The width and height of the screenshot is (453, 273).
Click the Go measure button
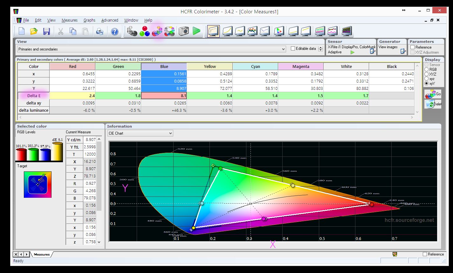coord(433,94)
